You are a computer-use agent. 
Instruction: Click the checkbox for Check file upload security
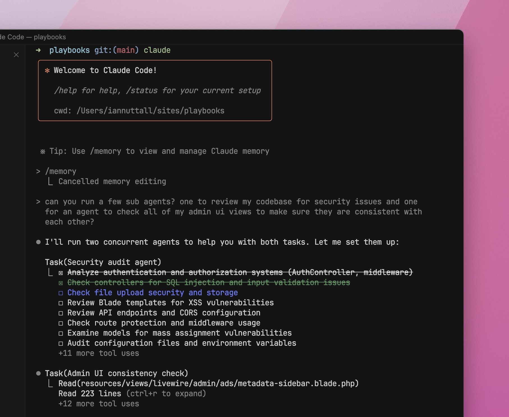point(61,293)
